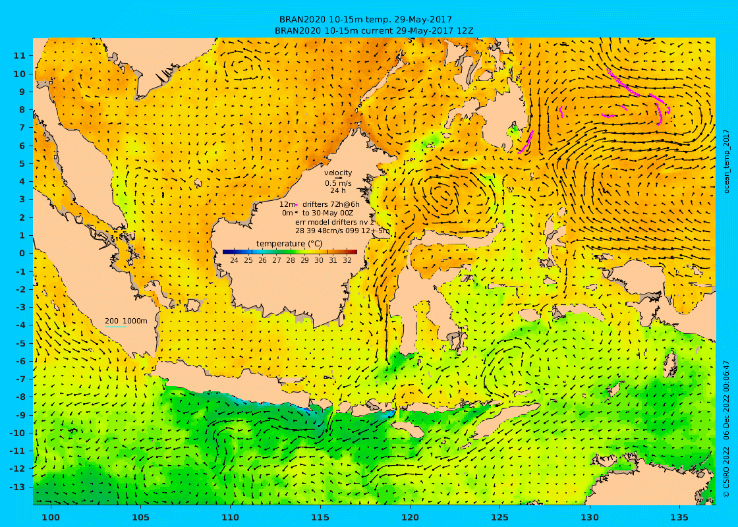Screen dimensions: 738x527
Task: Click the colorbar tick label "30"
Action: coord(319,260)
